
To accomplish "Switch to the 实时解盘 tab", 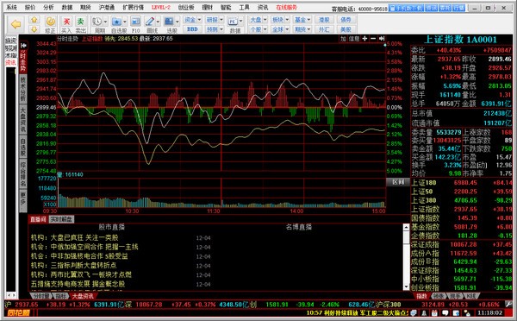I will pyautogui.click(x=61, y=219).
